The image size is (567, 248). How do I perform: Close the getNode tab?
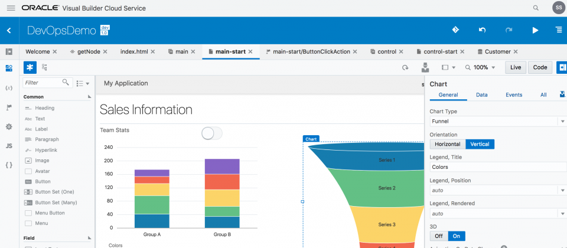105,52
